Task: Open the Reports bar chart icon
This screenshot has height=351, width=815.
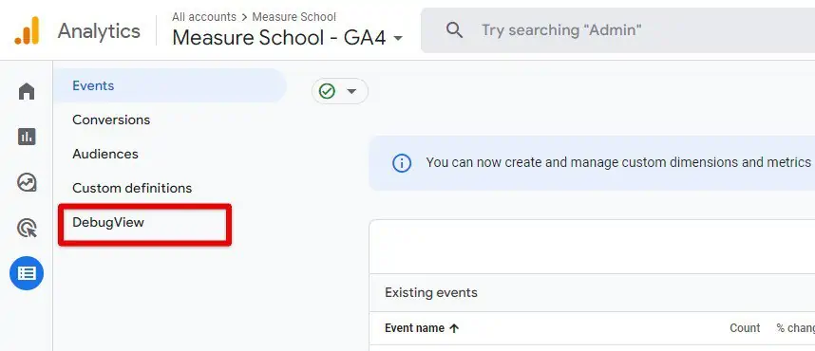Action: click(27, 137)
